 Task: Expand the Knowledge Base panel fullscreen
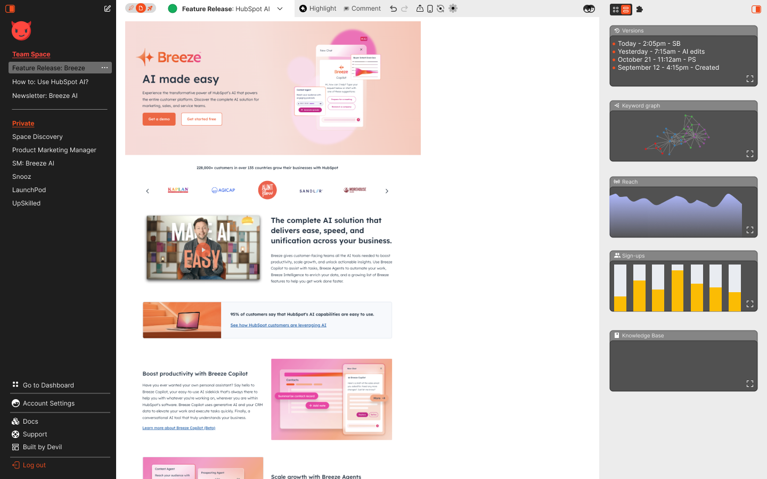pos(750,384)
